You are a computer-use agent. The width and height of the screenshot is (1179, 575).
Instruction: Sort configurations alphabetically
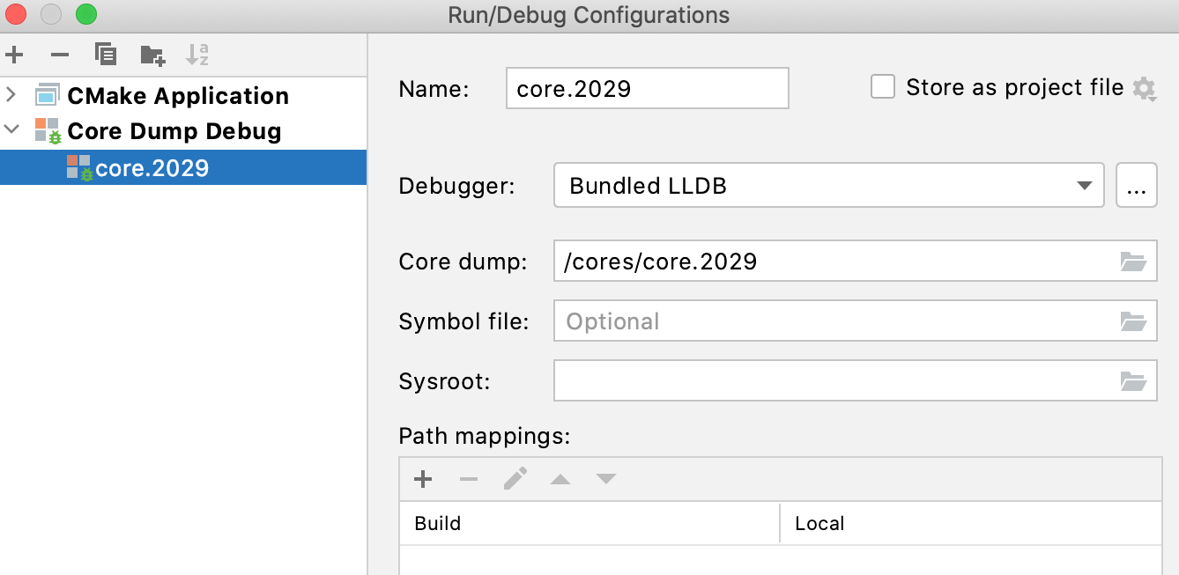(198, 54)
